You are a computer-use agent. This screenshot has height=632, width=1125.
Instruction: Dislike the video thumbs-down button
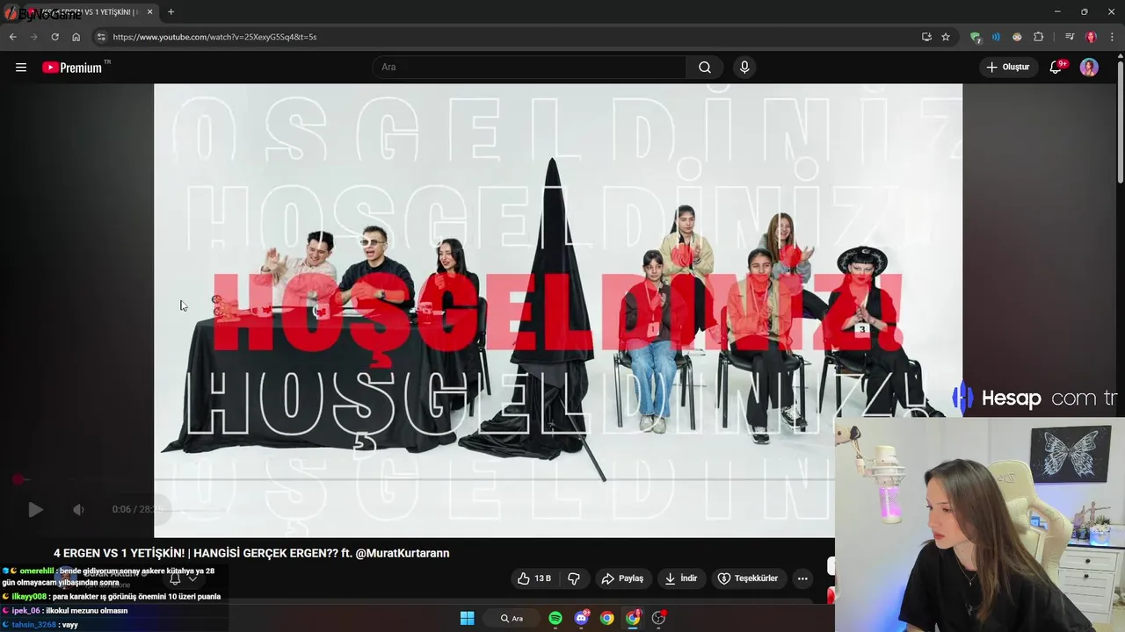click(x=574, y=578)
